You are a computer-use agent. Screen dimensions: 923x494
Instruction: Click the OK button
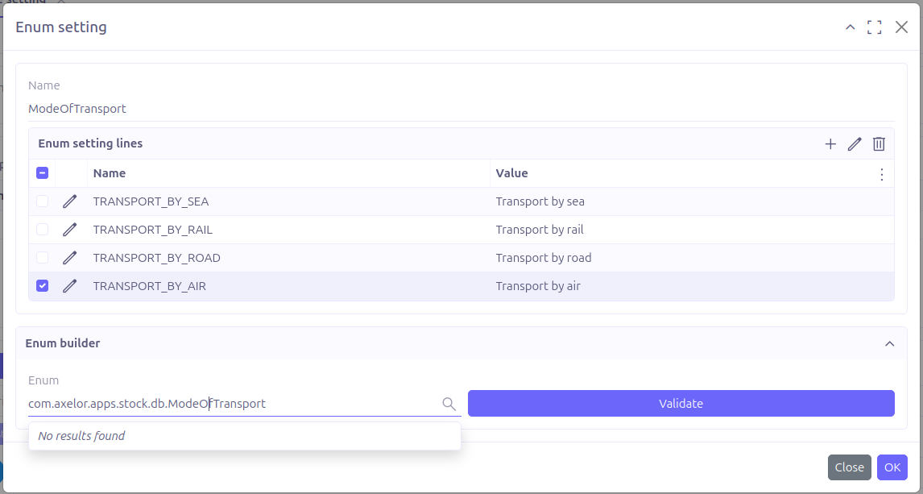coord(892,467)
